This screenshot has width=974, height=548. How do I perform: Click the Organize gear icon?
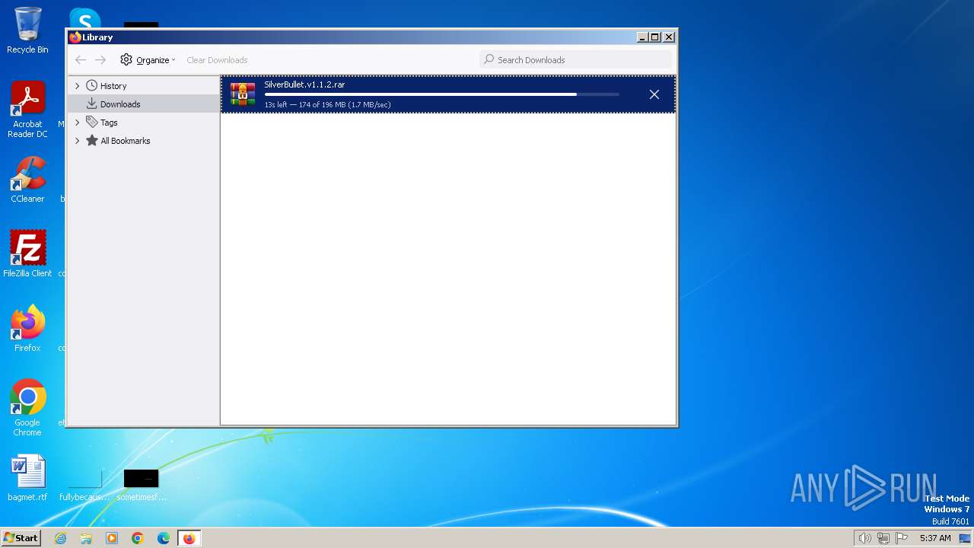126,60
